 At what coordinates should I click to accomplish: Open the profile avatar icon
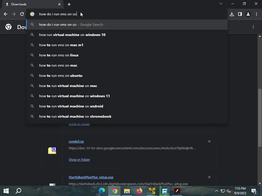pyautogui.click(x=248, y=14)
